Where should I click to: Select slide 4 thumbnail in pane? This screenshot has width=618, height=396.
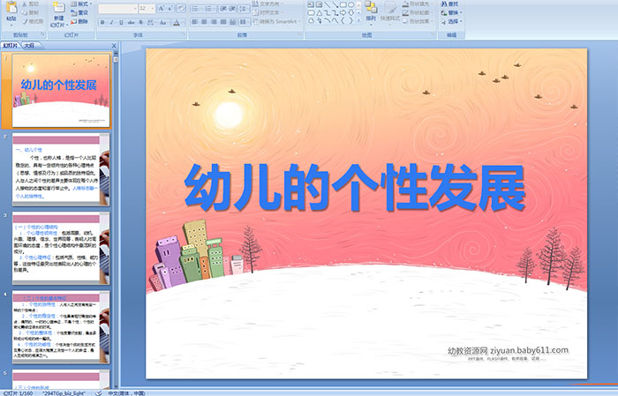pyautogui.click(x=61, y=327)
